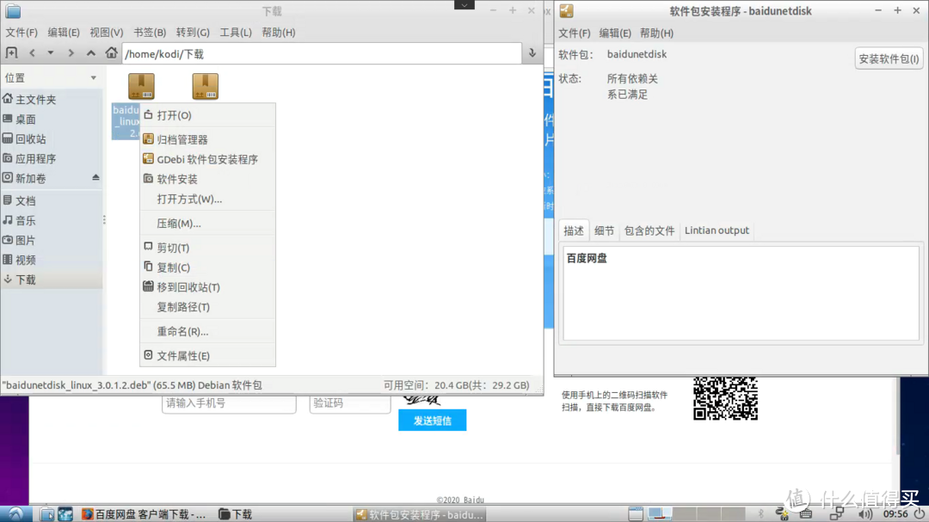Click the power icon at taskbar end

click(x=919, y=514)
